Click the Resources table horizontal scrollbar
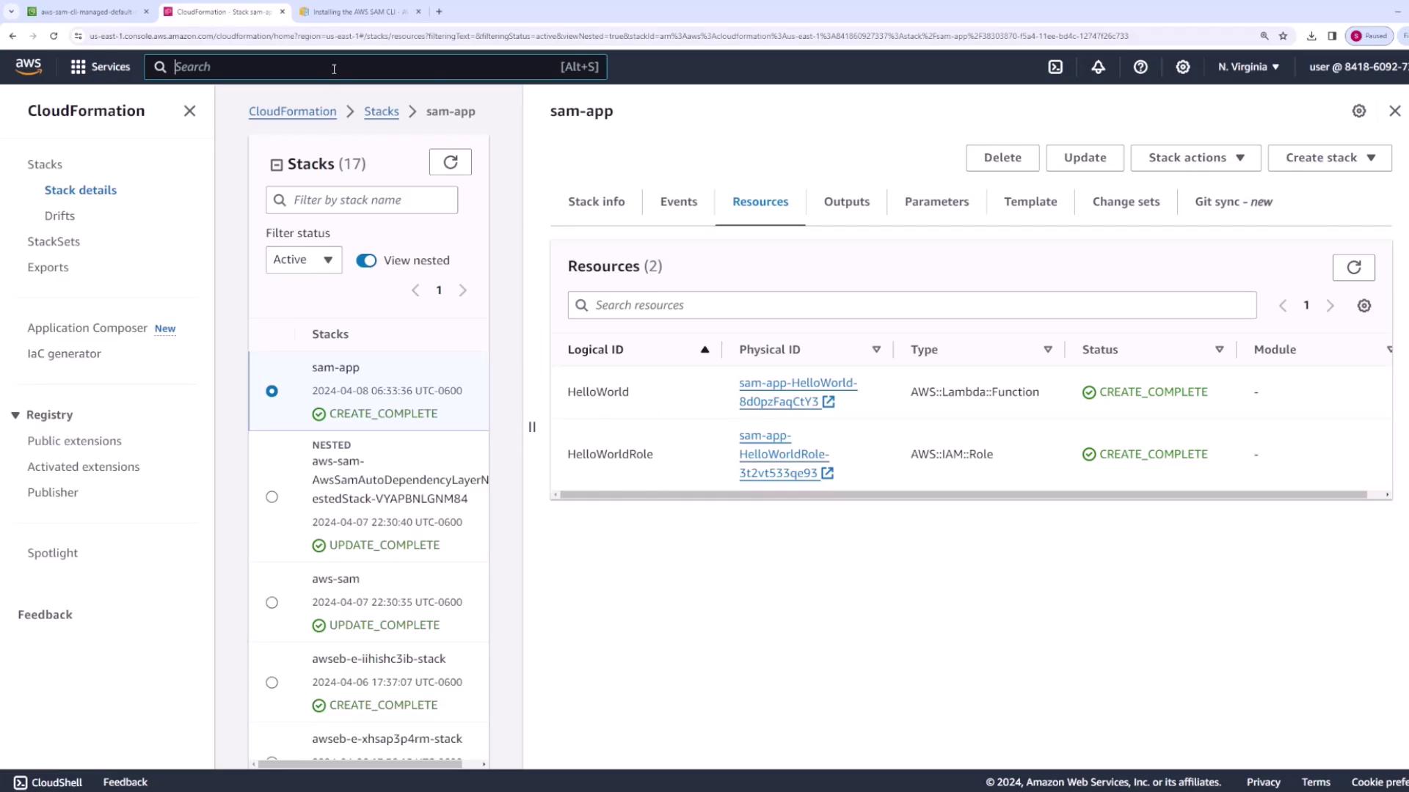The width and height of the screenshot is (1409, 792). (x=961, y=495)
